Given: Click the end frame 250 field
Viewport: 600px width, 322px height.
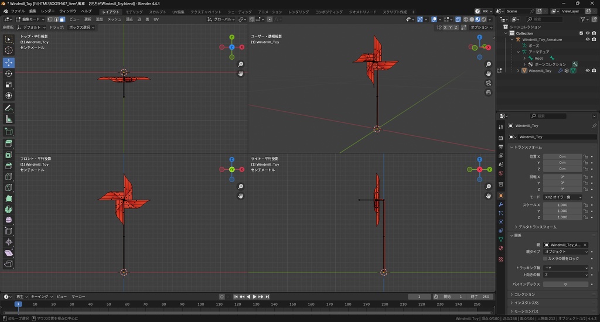Looking at the screenshot, I should [480, 297].
